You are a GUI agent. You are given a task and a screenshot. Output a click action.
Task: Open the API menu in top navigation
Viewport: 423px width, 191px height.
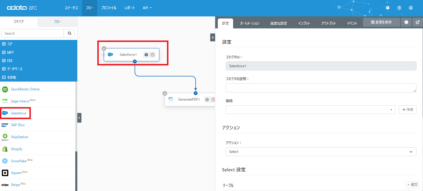[x=147, y=8]
